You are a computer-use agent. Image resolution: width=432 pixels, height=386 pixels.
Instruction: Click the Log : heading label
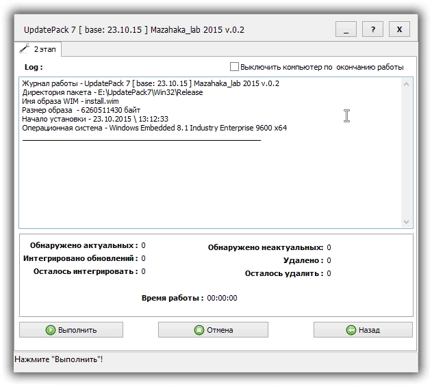click(34, 67)
